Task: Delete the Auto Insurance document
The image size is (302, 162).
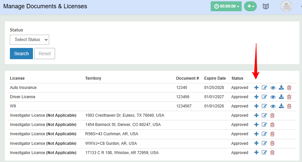Action: pos(289,88)
